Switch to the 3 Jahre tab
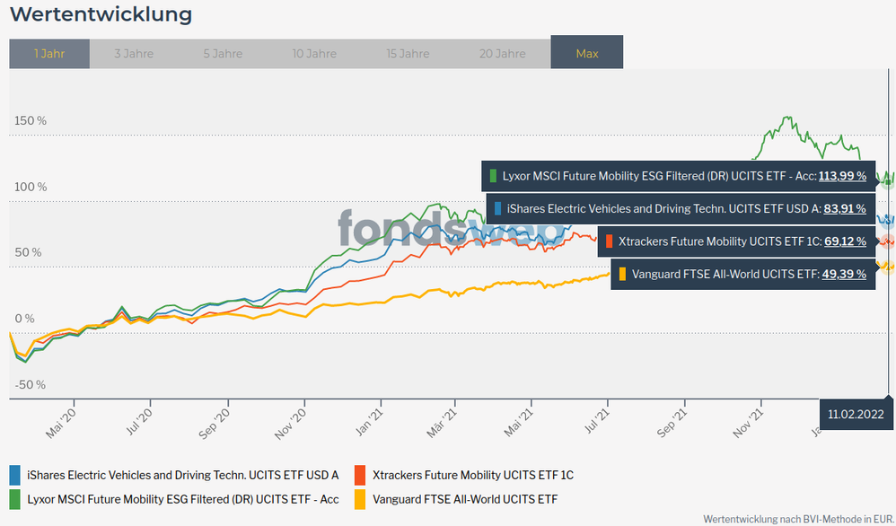Image resolution: width=896 pixels, height=526 pixels. coord(134,54)
